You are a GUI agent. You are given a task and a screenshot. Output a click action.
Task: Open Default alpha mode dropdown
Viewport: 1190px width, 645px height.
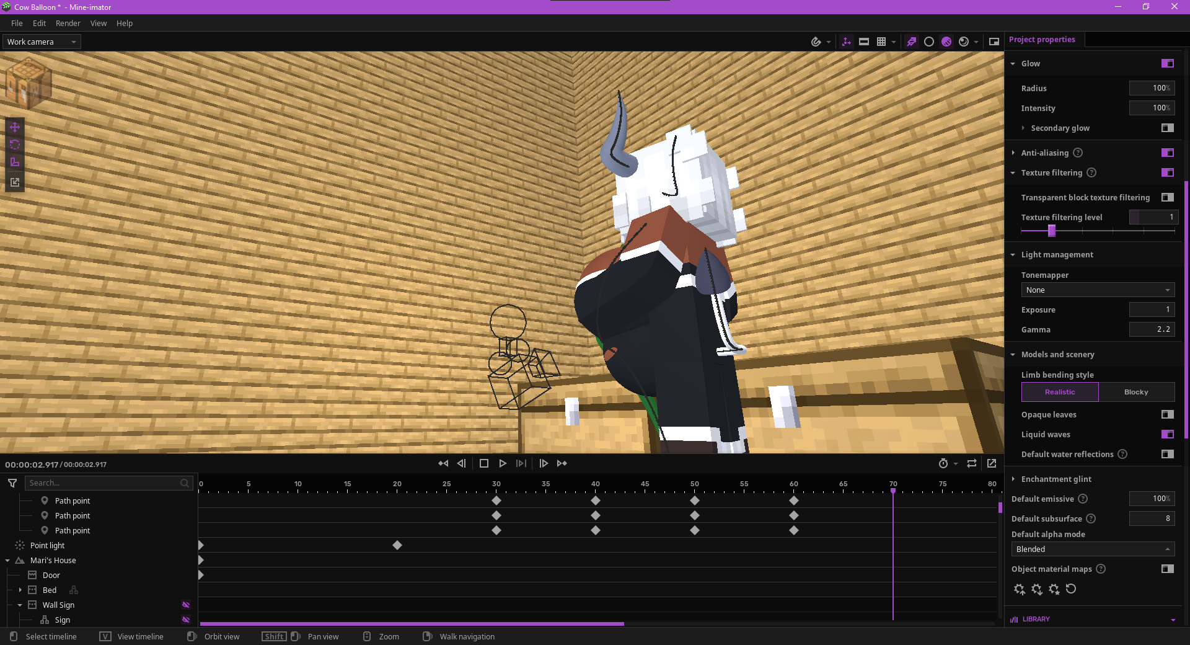[x=1093, y=549]
